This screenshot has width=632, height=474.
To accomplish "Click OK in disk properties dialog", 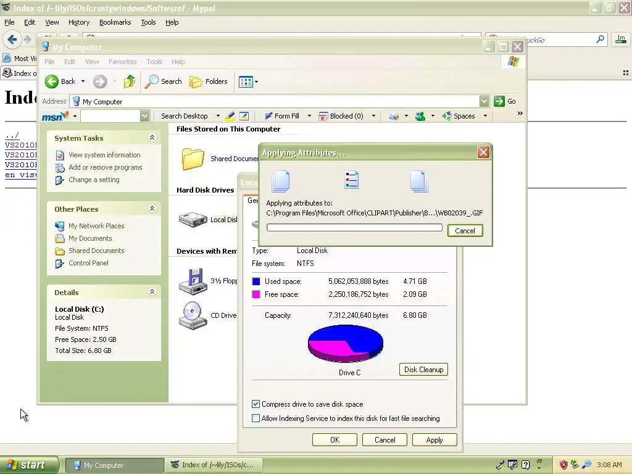I will pos(335,439).
